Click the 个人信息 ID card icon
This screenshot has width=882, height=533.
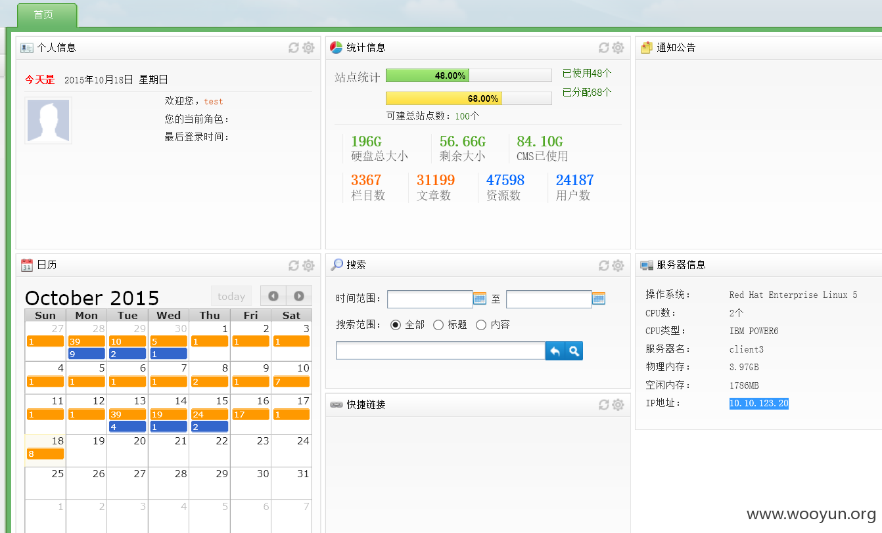(x=27, y=47)
